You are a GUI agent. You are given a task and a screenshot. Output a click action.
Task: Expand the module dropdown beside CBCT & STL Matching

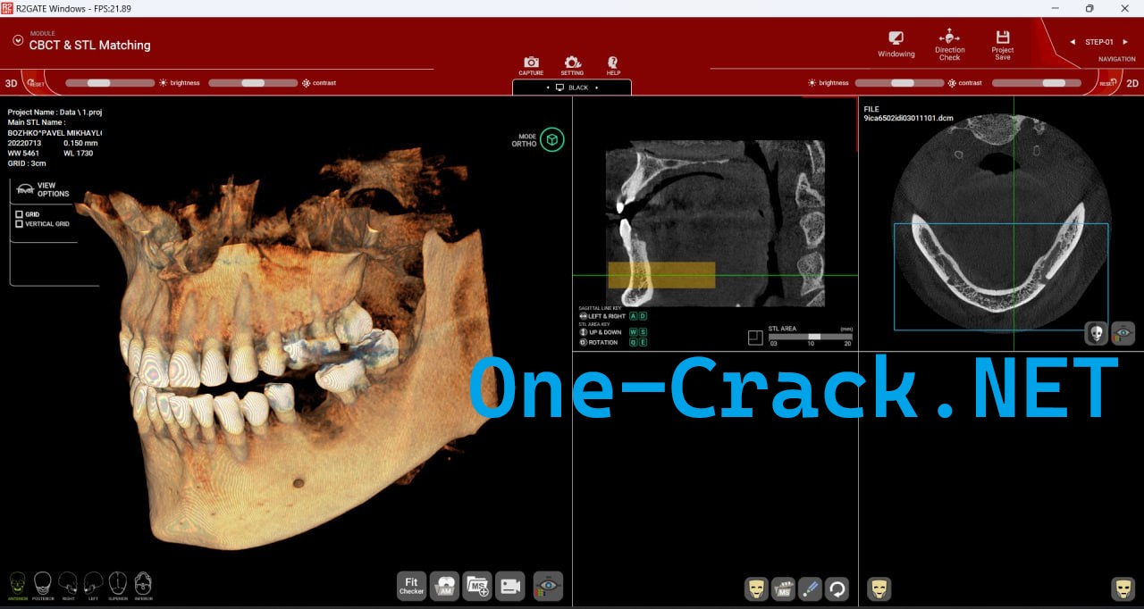pos(17,40)
